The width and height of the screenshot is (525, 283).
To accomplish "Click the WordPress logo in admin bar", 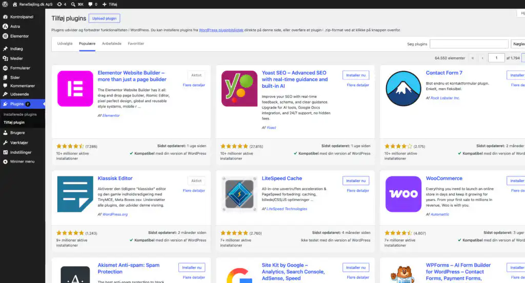I will (5, 4).
